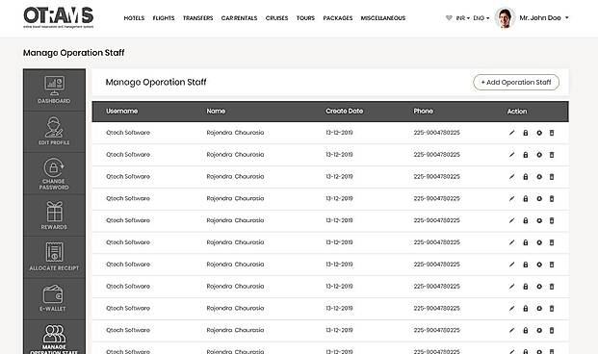Click the edit pencil icon in second staff row

pos(511,155)
